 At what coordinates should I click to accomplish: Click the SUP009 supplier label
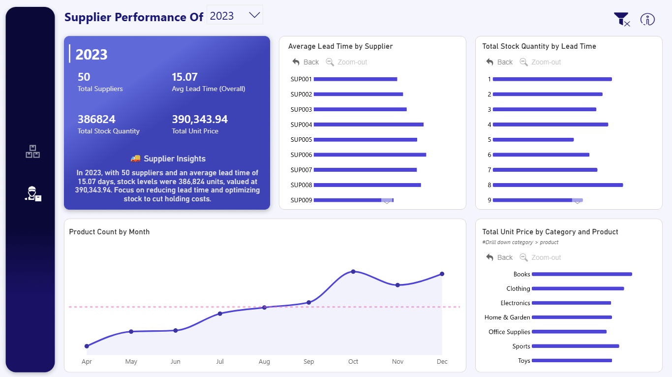[301, 200]
